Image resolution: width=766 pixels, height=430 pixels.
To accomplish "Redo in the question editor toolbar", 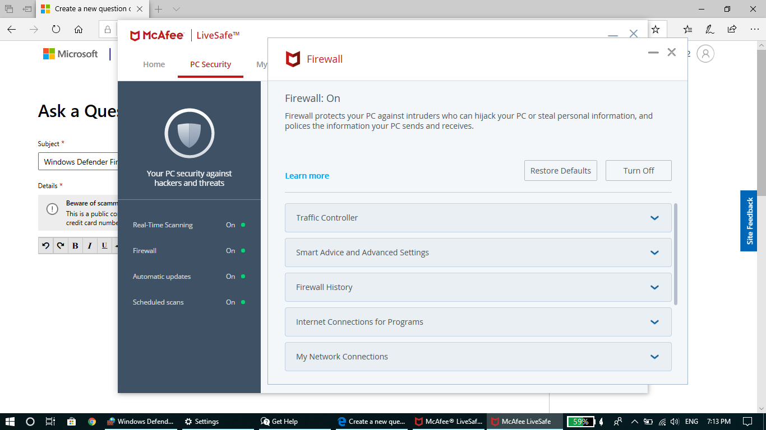I will [x=61, y=245].
